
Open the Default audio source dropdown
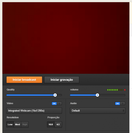point(97,111)
